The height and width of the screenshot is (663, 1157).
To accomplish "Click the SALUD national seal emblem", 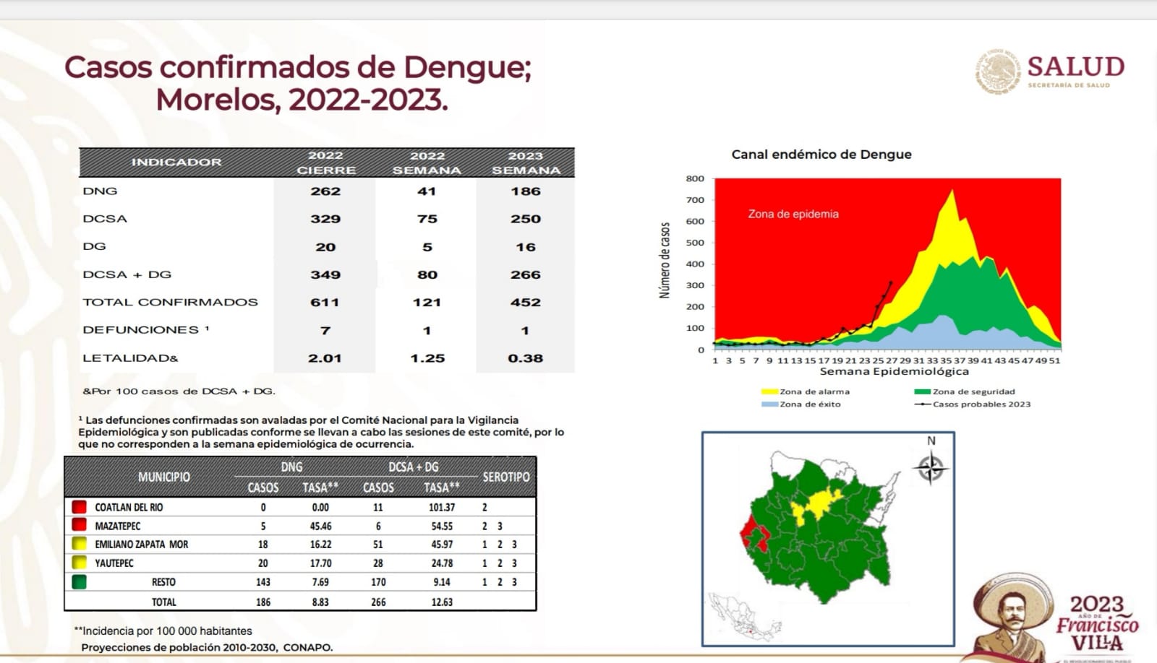I will tap(999, 71).
